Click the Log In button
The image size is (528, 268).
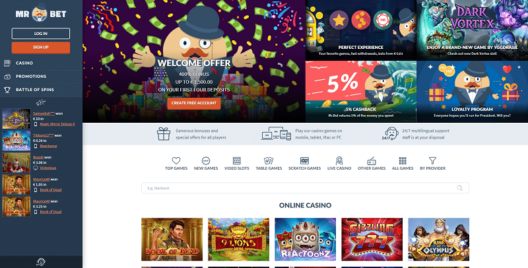click(41, 34)
